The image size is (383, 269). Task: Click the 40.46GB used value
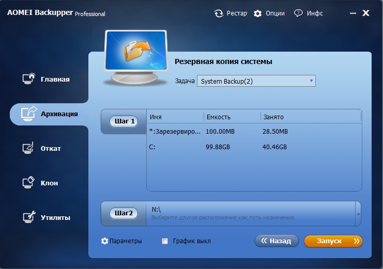(x=274, y=147)
